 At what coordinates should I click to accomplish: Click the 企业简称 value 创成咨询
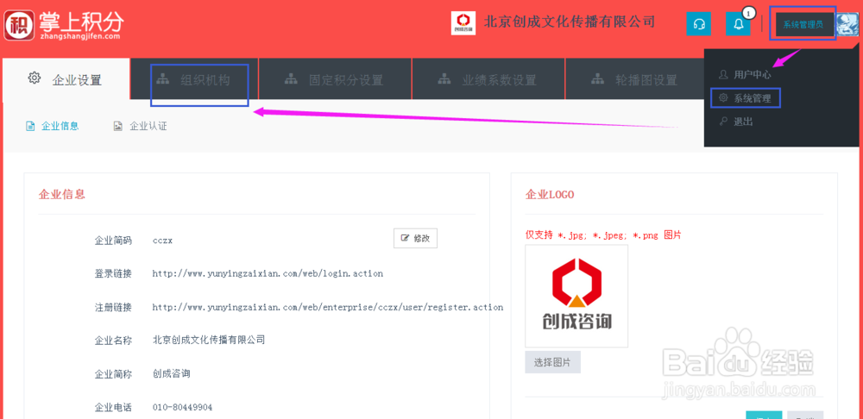pyautogui.click(x=172, y=374)
